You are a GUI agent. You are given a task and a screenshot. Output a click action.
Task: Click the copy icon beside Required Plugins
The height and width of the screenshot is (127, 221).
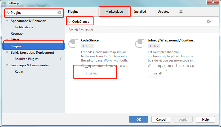tap(61, 59)
